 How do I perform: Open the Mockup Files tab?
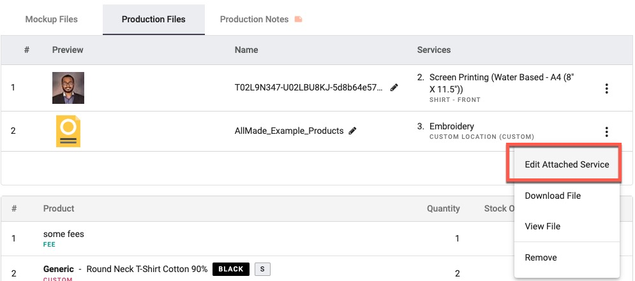tap(52, 19)
